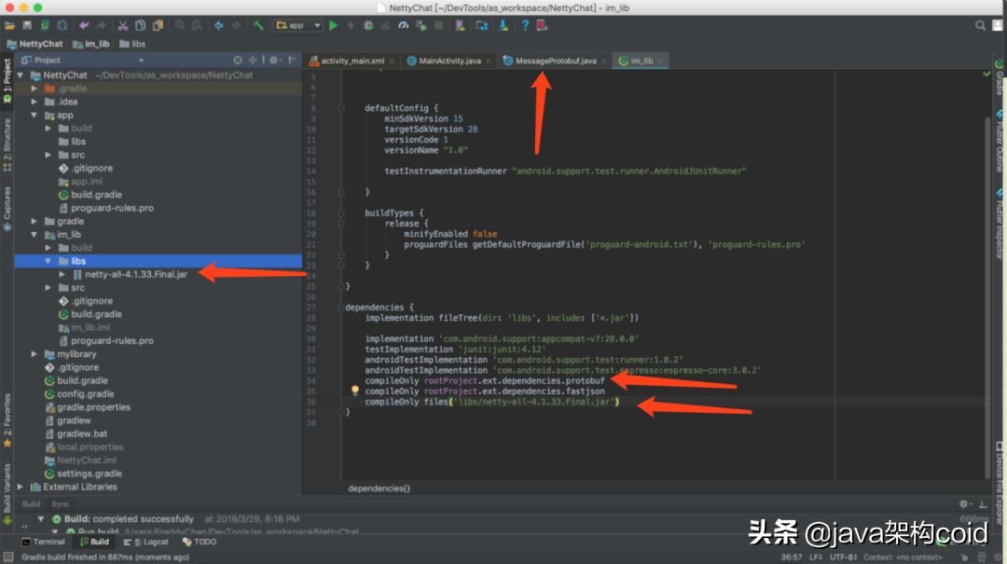
Task: Open the Captures side tool tab
Action: pos(7,209)
